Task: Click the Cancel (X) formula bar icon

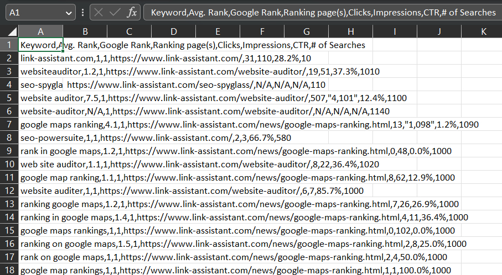Action: coord(99,13)
